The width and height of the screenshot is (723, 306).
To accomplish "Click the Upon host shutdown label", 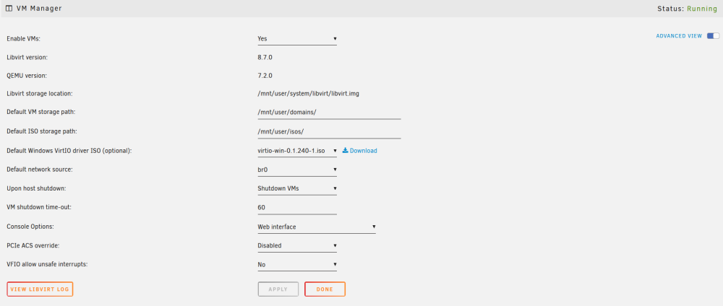I will [x=35, y=188].
